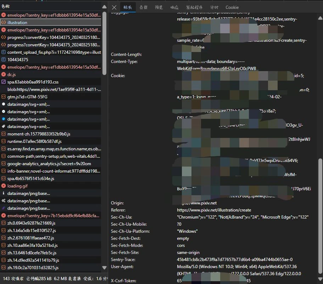Close the request details panel
Screen dimensions: 323x284
(x=114, y=7)
